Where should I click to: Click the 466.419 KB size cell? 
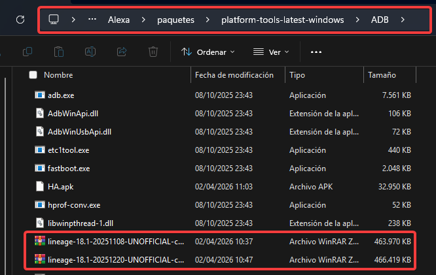(393, 260)
